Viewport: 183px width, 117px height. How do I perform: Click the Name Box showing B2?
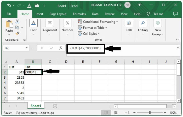14,48
